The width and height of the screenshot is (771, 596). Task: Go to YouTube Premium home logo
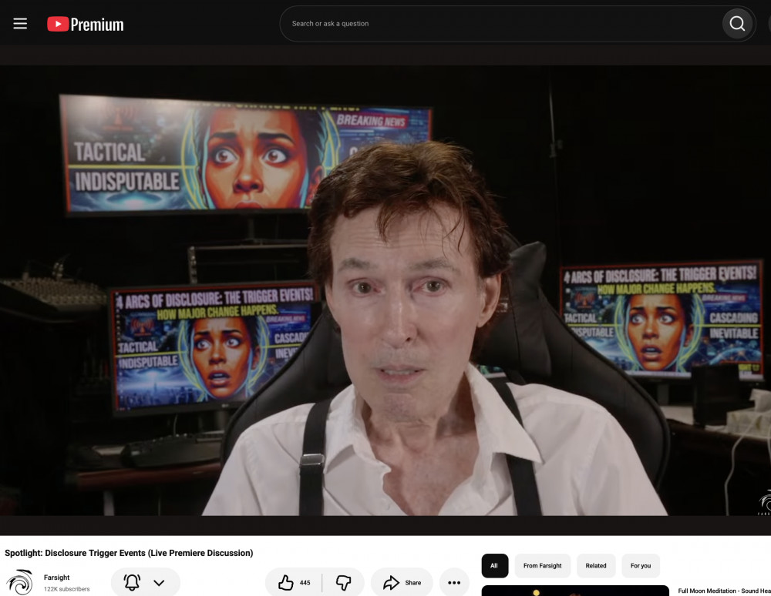(86, 24)
